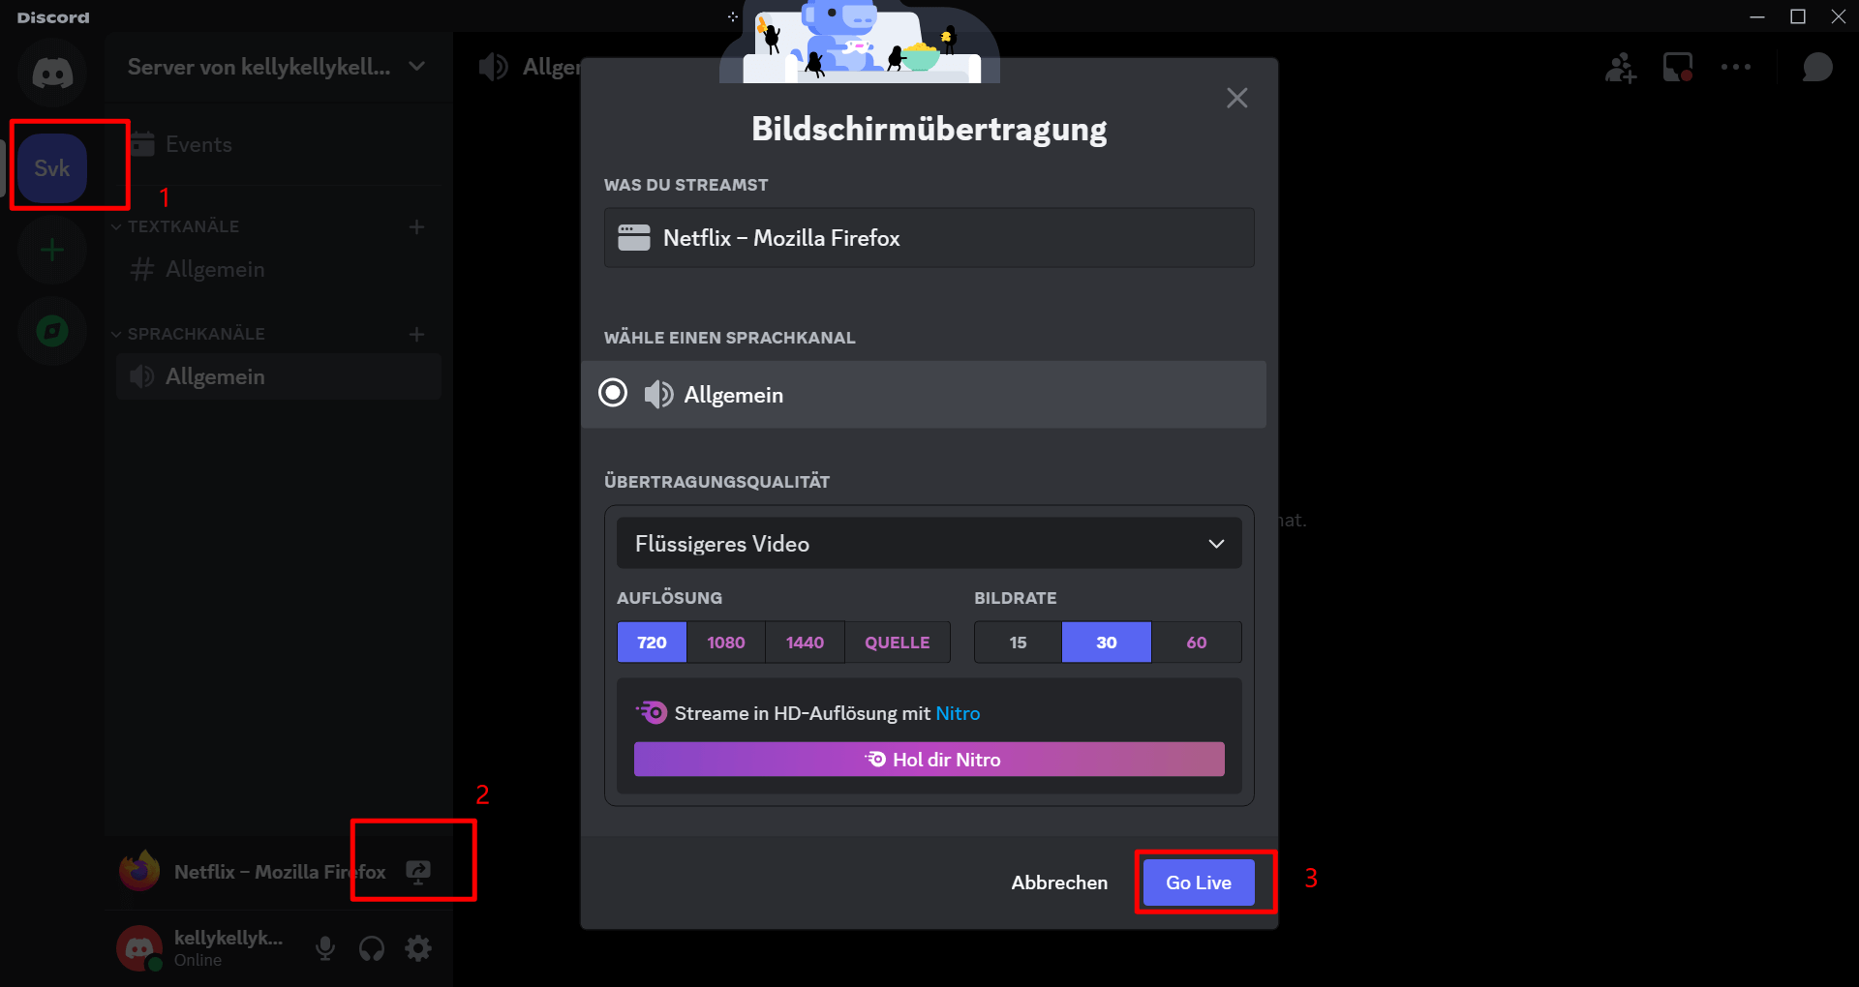
Task: Cancel with Abbrechen
Action: [1059, 882]
